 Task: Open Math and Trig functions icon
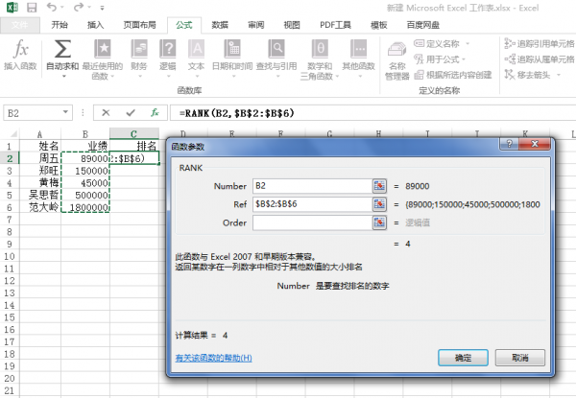click(x=320, y=49)
